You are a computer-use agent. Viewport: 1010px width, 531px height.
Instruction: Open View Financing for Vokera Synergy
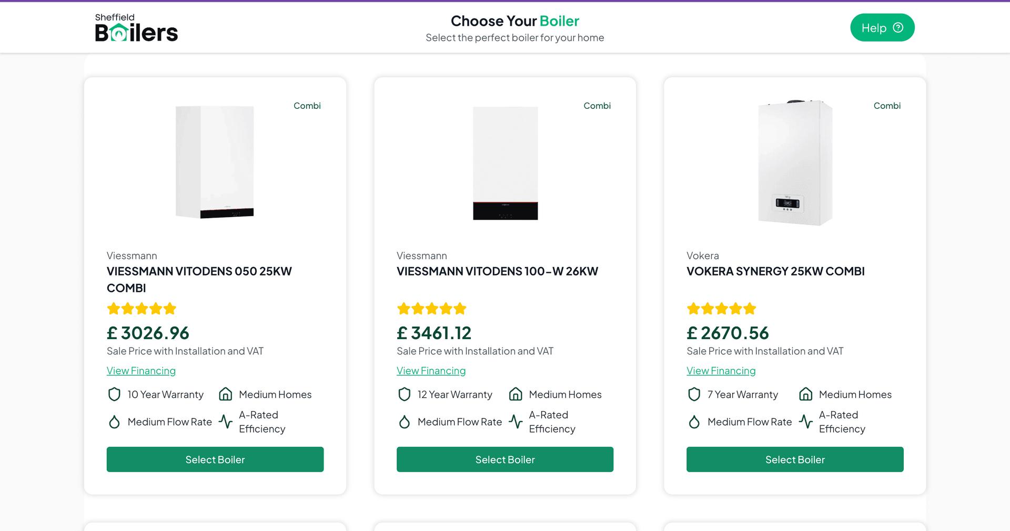(x=721, y=371)
